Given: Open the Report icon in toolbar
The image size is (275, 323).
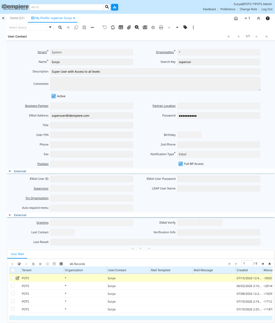Looking at the screenshot, I should click(x=145, y=27).
